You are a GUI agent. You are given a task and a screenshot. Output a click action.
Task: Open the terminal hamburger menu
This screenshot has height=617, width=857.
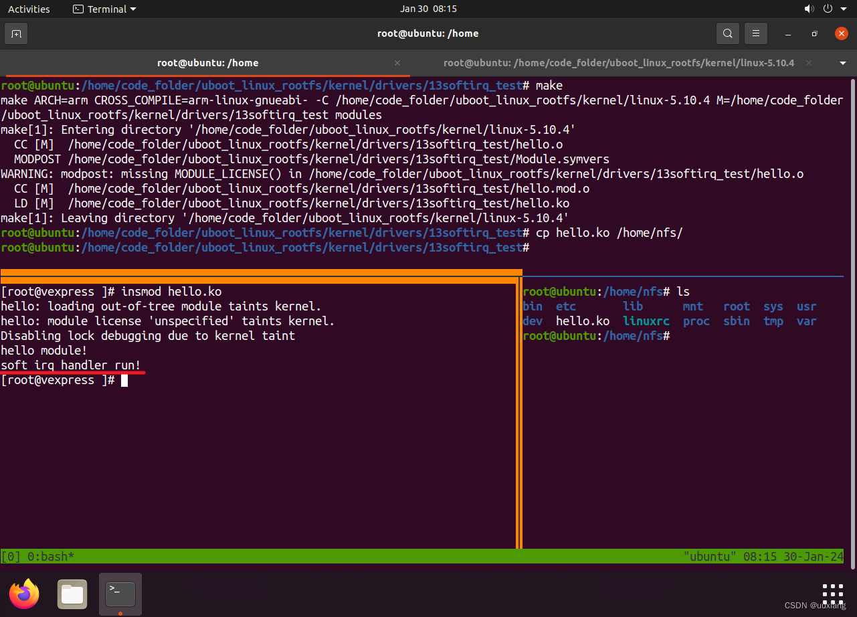click(756, 33)
